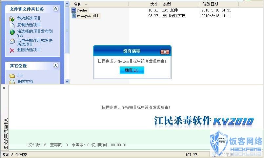The width and height of the screenshot is (264, 158).
Task: Click the 选定 2 个对象 status text
Action: pos(14,155)
